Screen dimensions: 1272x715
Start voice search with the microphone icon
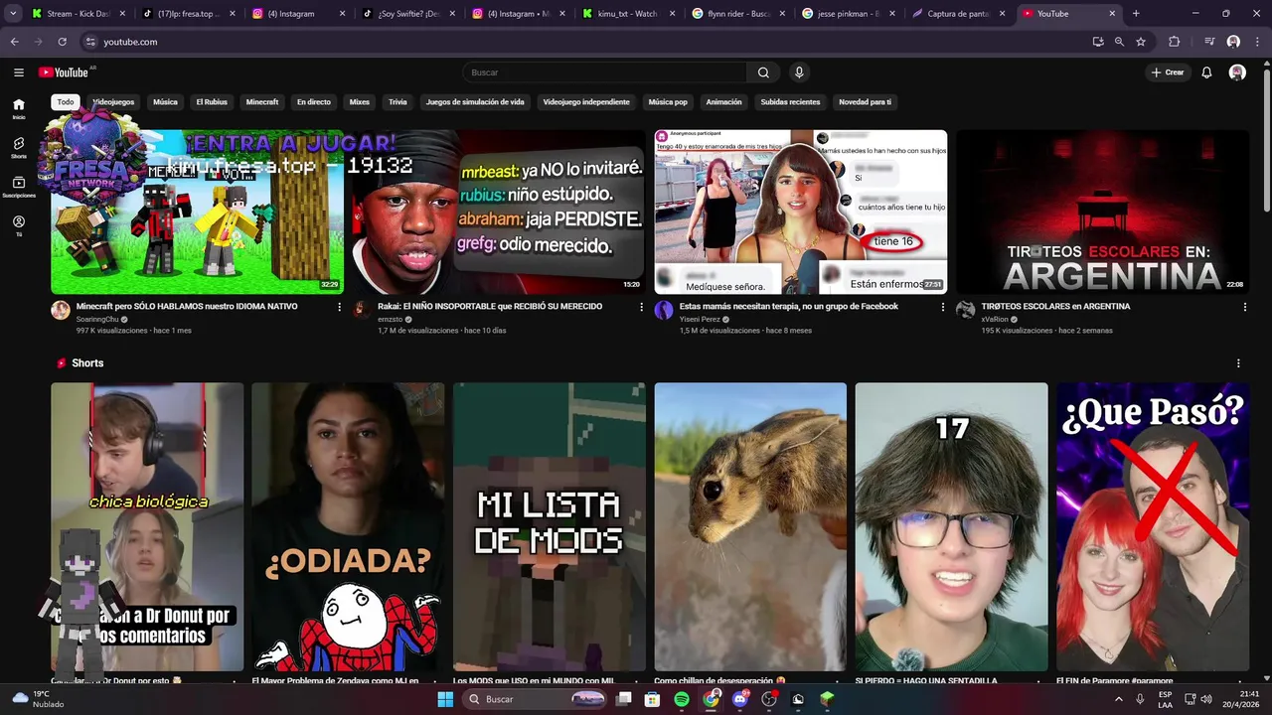coord(798,72)
